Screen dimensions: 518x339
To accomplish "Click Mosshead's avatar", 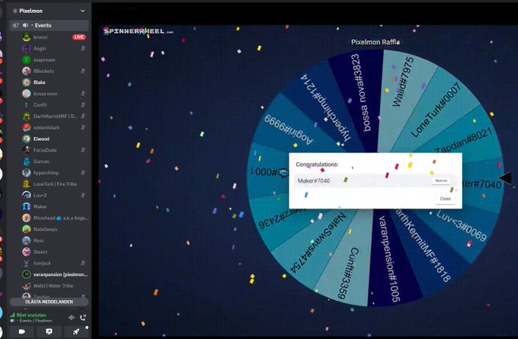I will click(x=27, y=218).
